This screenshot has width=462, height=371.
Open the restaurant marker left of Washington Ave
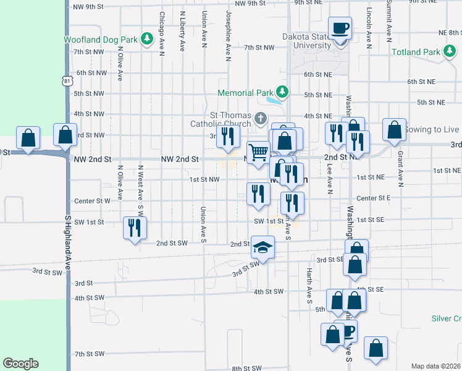point(335,134)
